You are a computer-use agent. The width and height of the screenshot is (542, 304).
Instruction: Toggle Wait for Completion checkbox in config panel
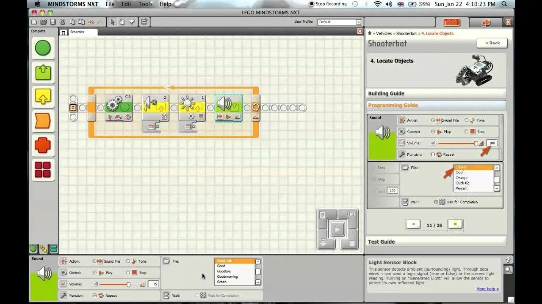click(197, 296)
